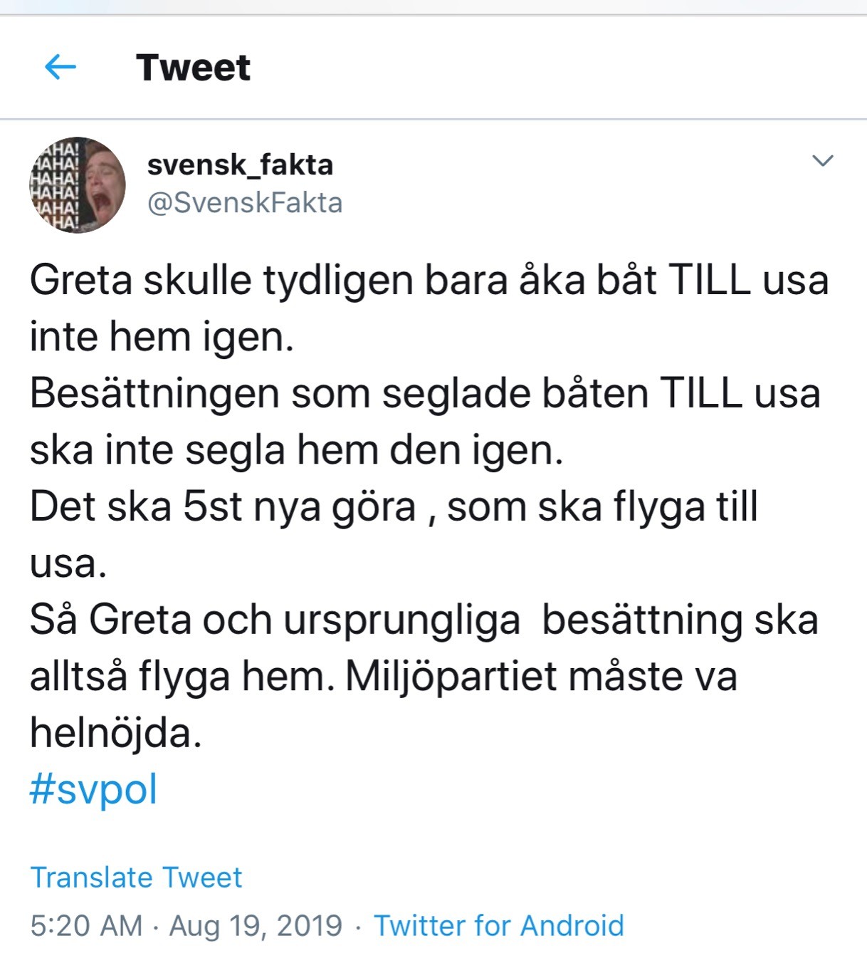This screenshot has width=867, height=958.
Task: Click the word "helnöjda." in the tweet
Action: click(x=115, y=733)
